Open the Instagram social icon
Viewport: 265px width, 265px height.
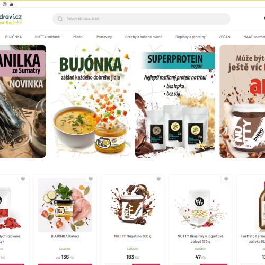(x=5, y=4)
